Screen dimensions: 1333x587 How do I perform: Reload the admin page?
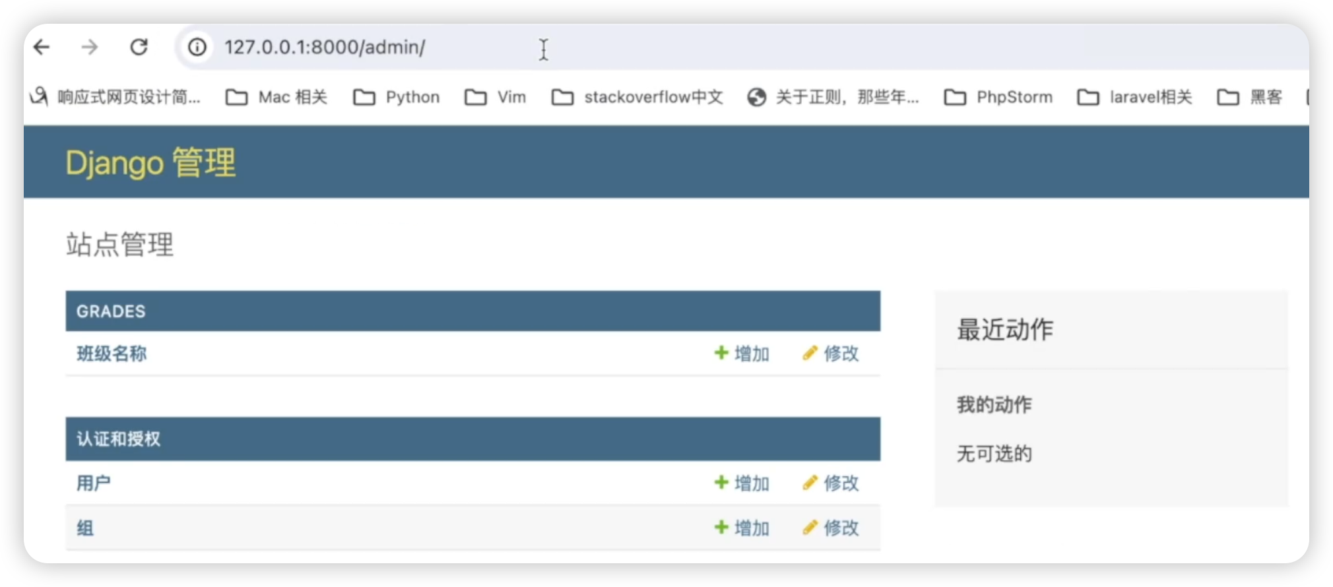(139, 47)
